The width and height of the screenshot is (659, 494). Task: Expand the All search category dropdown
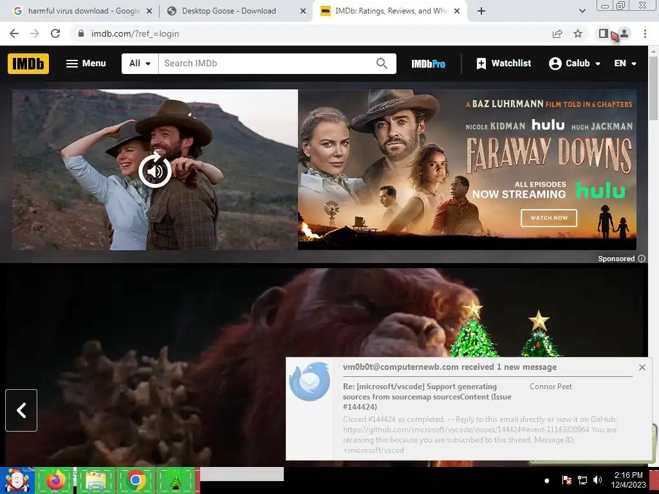tap(140, 64)
